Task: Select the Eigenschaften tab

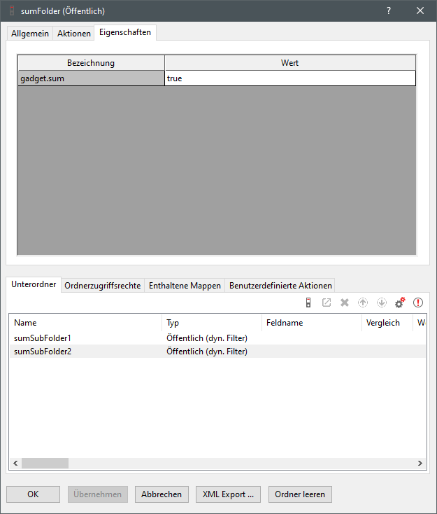Action: point(125,32)
